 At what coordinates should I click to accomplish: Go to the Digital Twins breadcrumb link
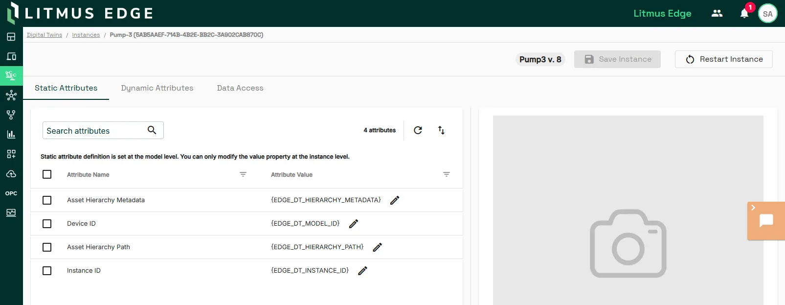pos(45,35)
